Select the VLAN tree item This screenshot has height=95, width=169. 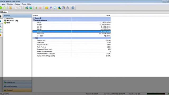click(8, 23)
